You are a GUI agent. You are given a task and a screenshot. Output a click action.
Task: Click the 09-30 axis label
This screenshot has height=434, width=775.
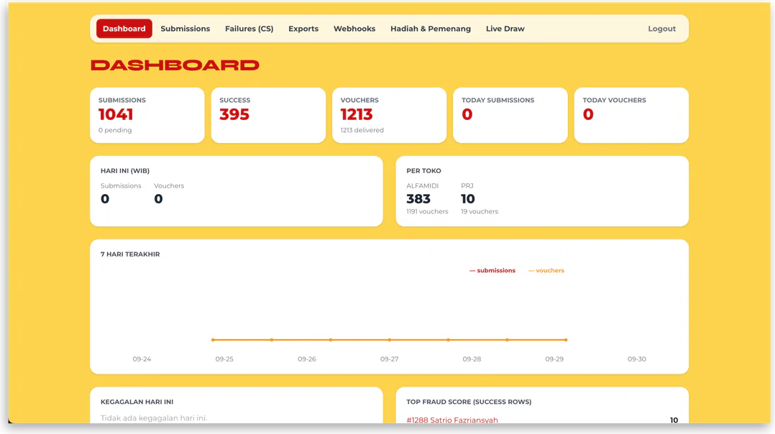[x=637, y=359]
